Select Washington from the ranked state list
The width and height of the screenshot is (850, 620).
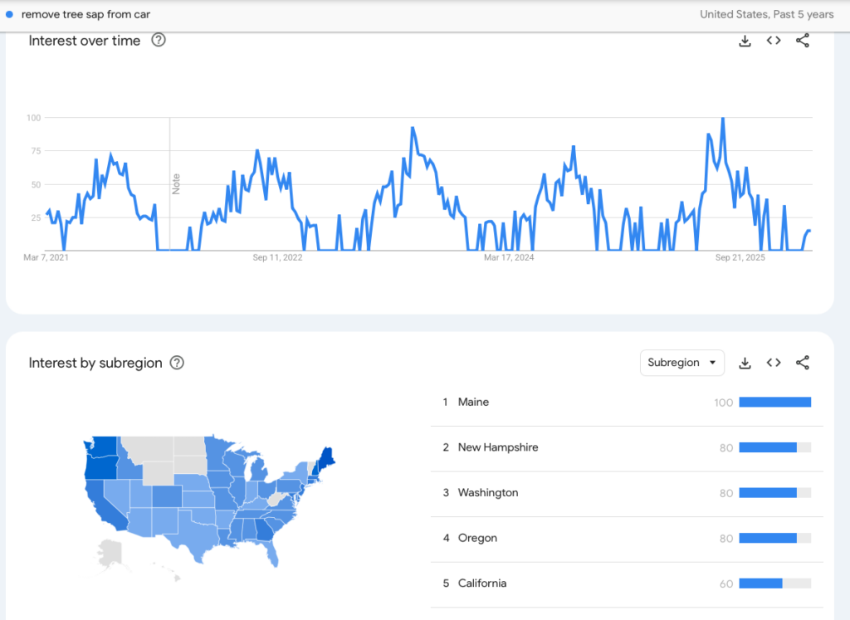(x=490, y=492)
